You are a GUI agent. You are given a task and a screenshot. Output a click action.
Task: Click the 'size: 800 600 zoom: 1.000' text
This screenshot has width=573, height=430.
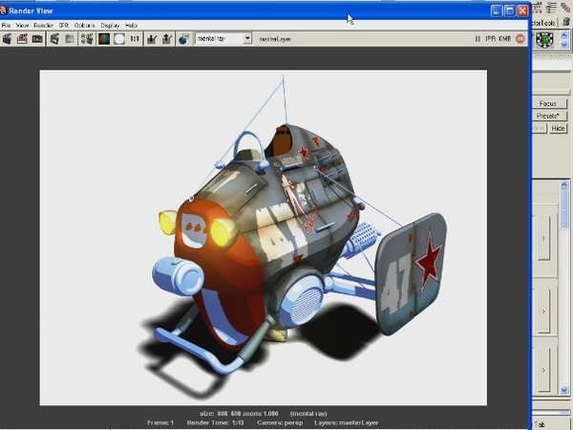click(x=239, y=414)
